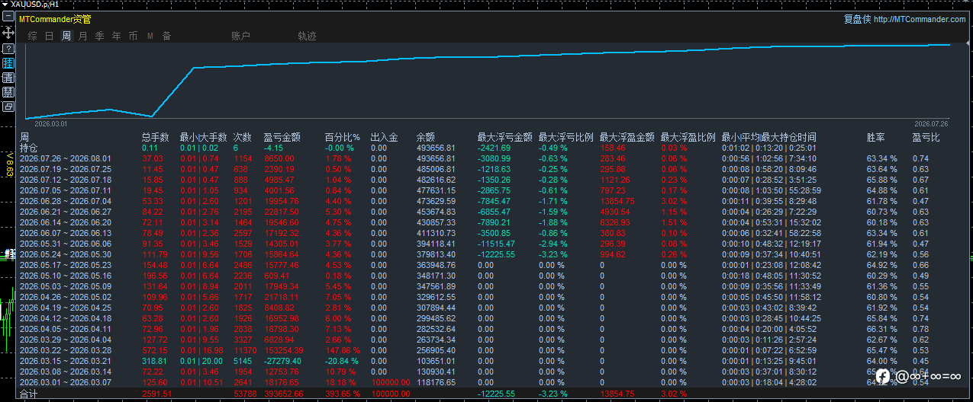
Task: Open the 备 tab
Action: [x=166, y=36]
